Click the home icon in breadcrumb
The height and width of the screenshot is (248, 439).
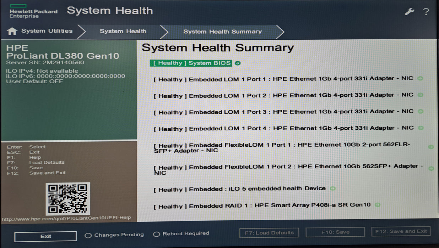(12, 31)
